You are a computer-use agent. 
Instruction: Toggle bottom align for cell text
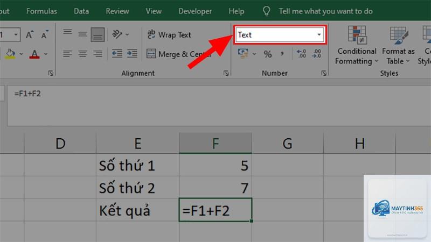[x=98, y=34]
